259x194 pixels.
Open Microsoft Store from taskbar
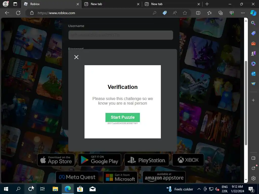point(80,189)
